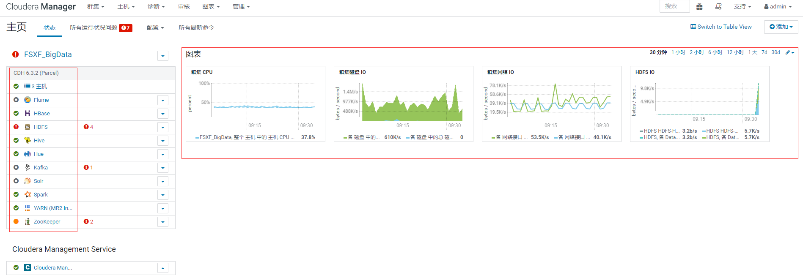Click the HBase service icon
The height and width of the screenshot is (278, 803).
coord(27,113)
